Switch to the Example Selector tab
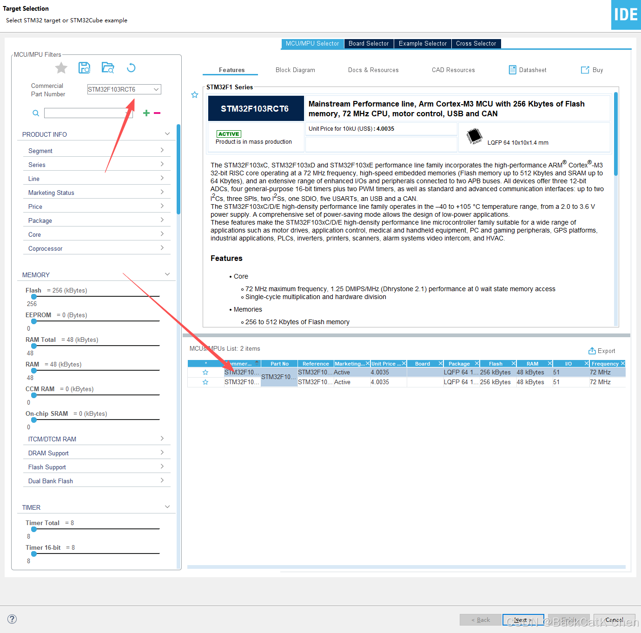 point(423,44)
